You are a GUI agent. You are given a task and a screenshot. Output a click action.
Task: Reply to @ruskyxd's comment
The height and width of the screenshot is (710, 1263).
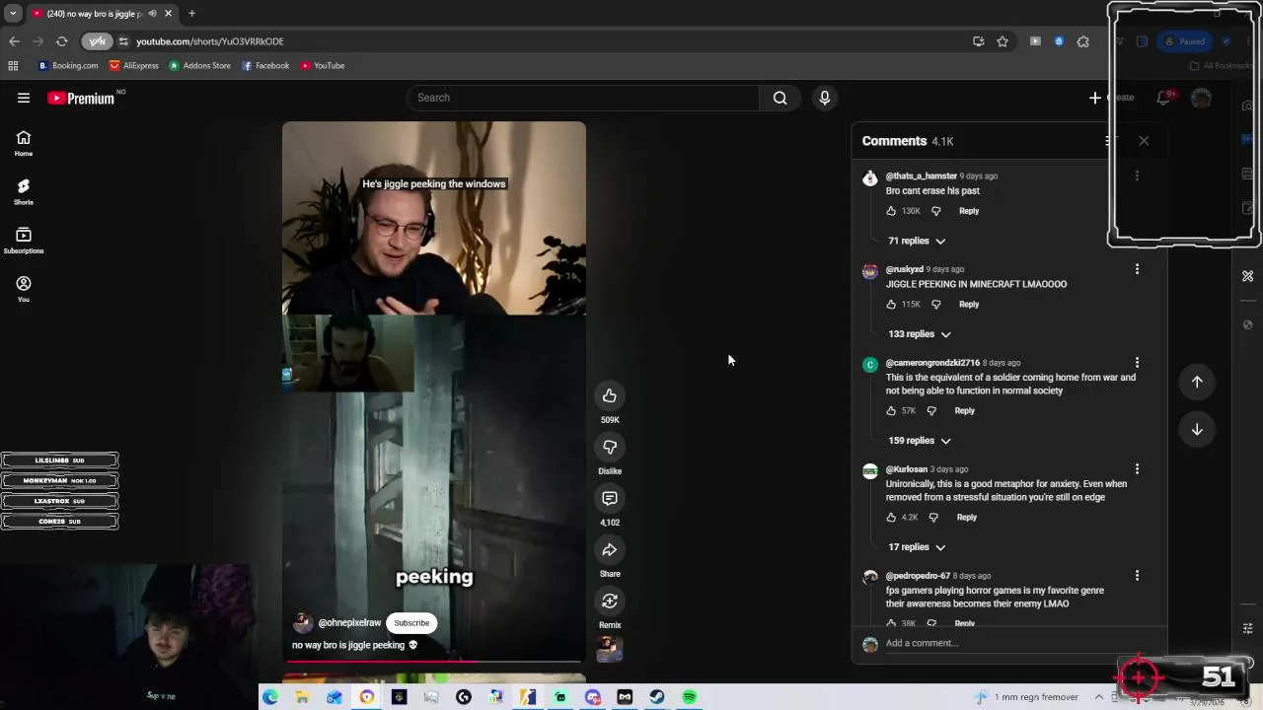click(969, 305)
